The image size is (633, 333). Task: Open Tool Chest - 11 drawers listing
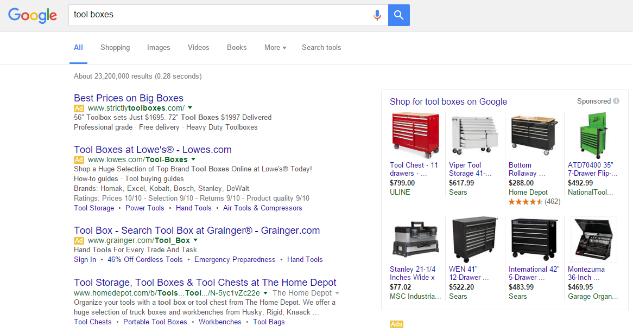click(x=414, y=169)
